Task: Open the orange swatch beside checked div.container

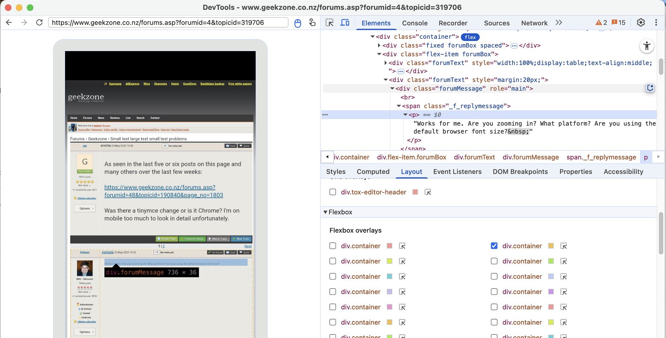Action: pyautogui.click(x=551, y=246)
